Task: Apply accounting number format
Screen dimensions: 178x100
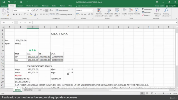Action: pyautogui.click(x=78, y=14)
